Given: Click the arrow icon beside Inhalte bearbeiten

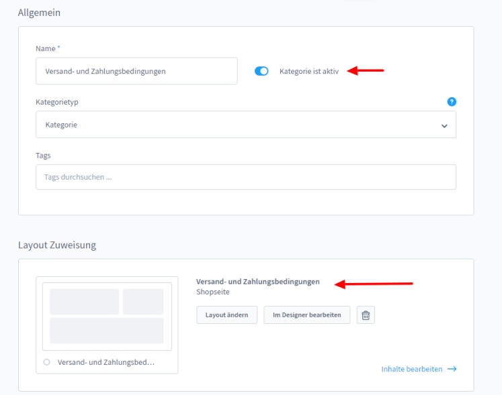Looking at the screenshot, I should coord(452,369).
